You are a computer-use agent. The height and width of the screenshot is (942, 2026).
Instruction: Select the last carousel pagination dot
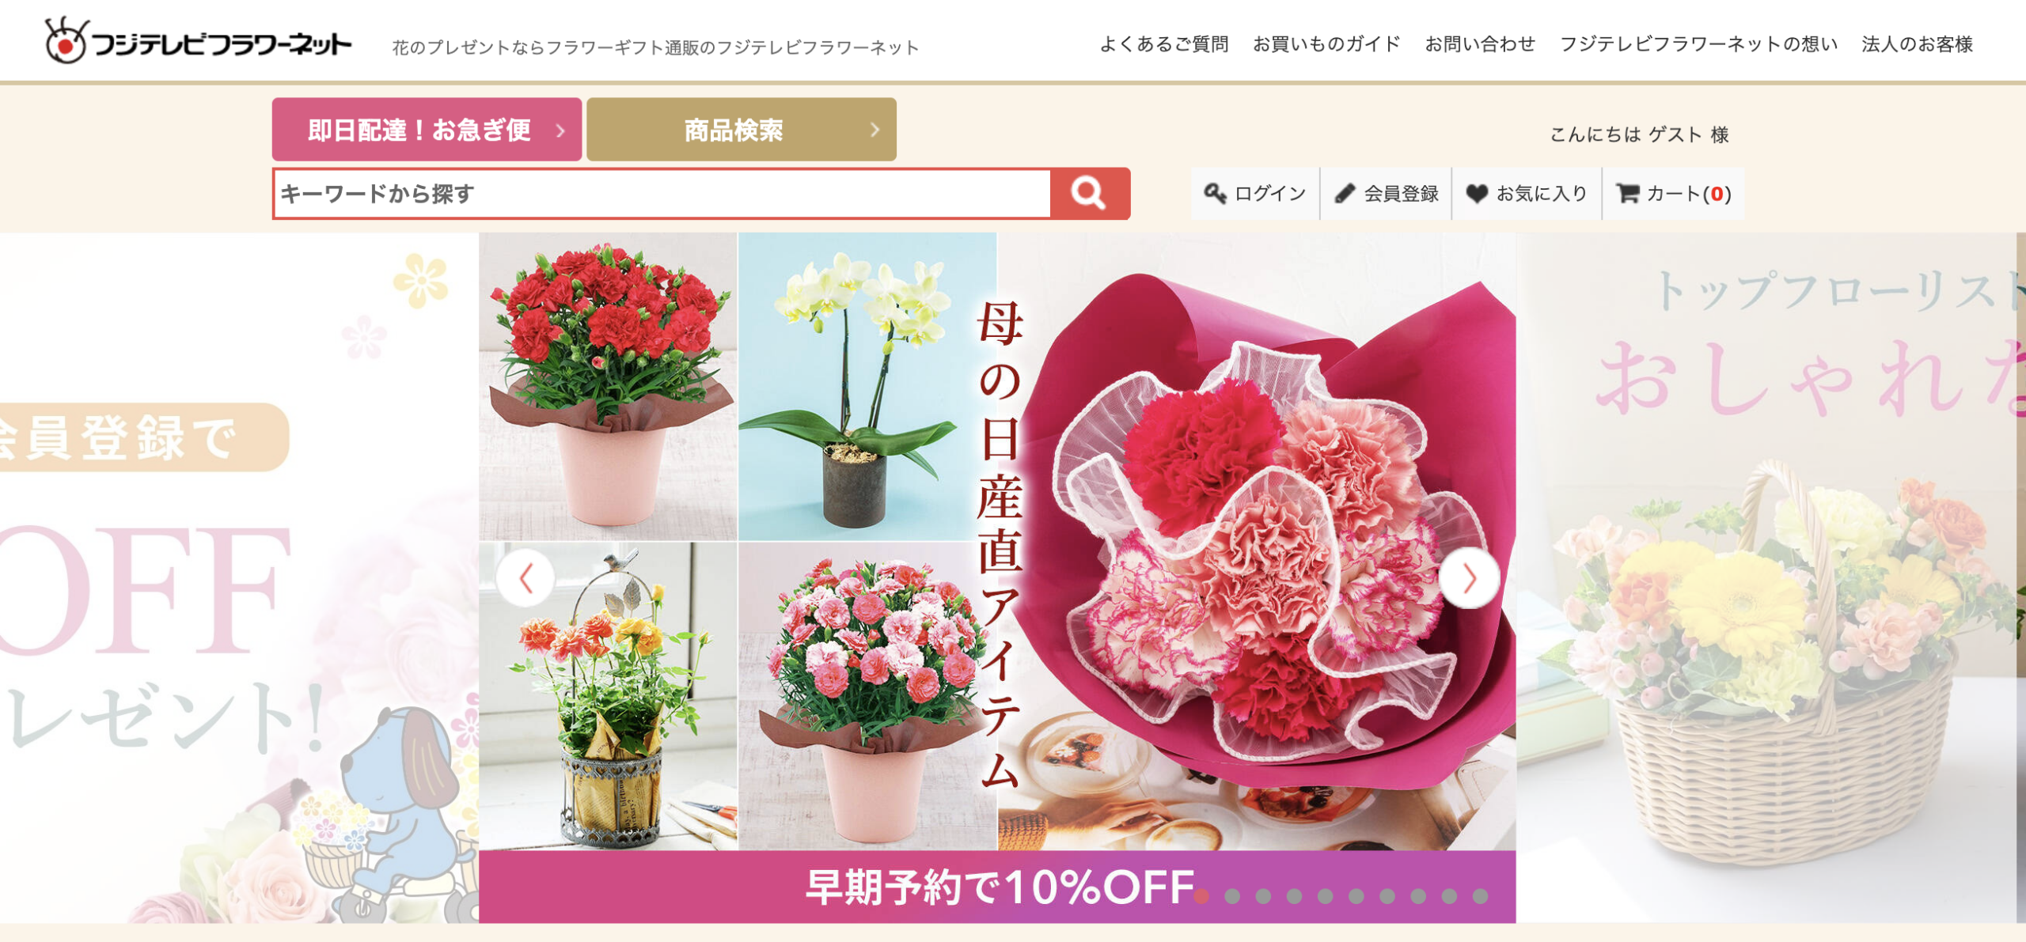[1480, 896]
